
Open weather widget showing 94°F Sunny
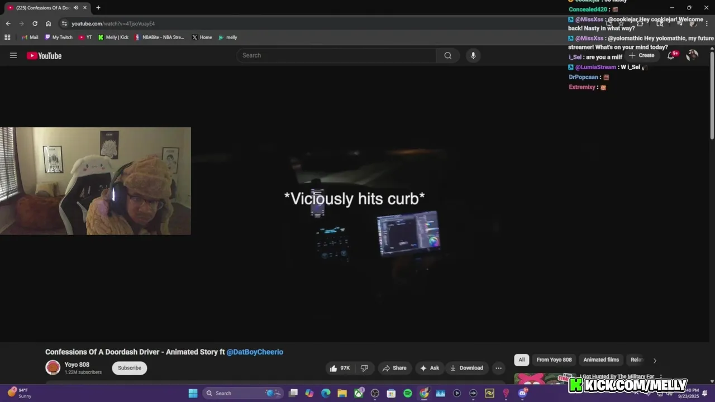(x=20, y=393)
